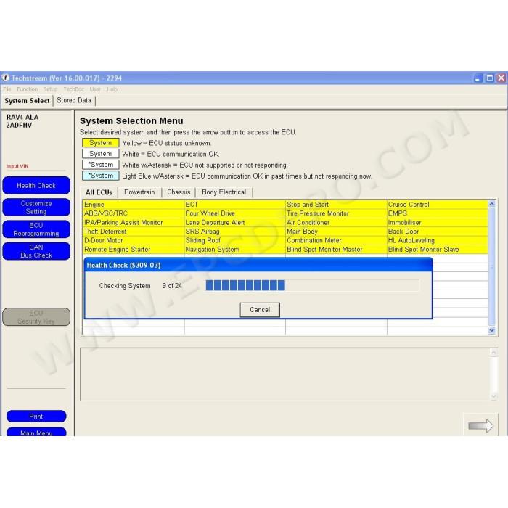Select the SRS Airbag cell
The height and width of the screenshot is (508, 508).
[x=235, y=232]
